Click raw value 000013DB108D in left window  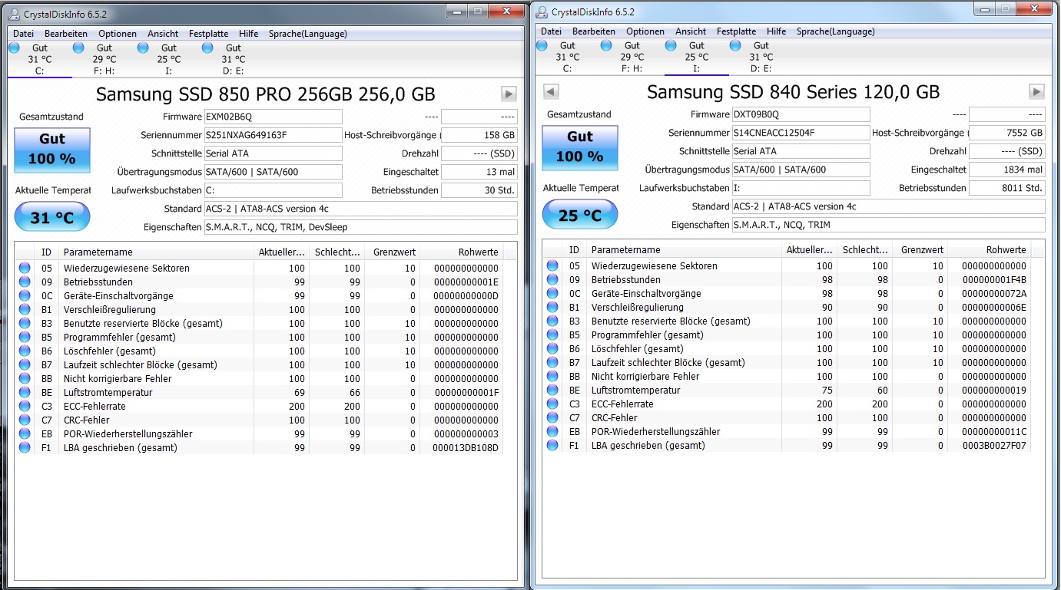point(466,448)
